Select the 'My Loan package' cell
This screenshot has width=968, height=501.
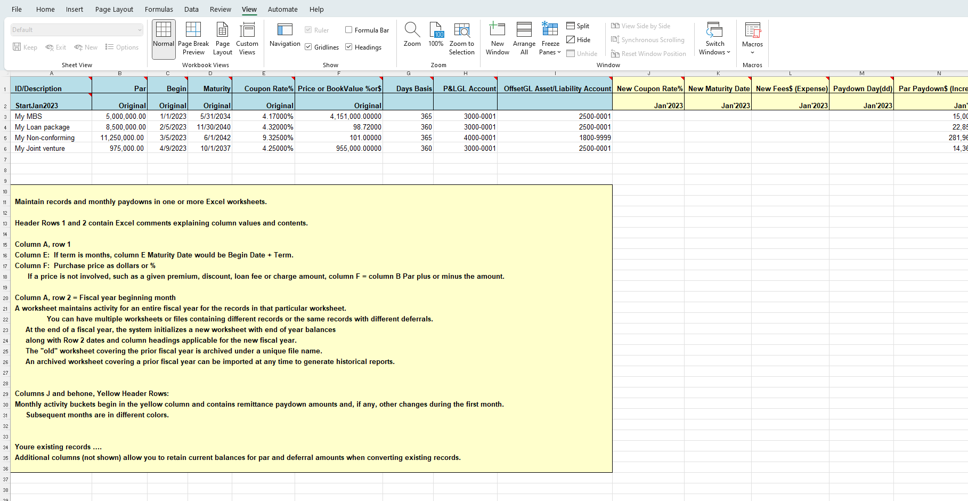tap(51, 127)
